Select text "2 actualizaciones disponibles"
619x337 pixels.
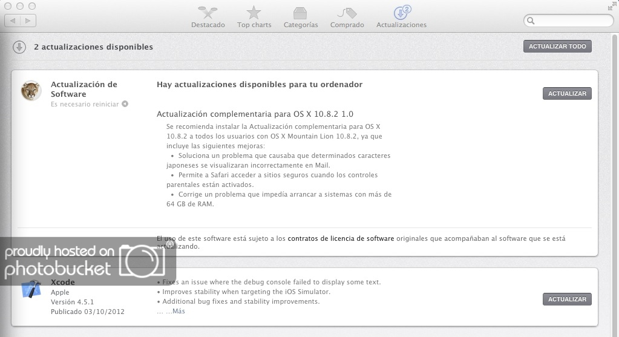[93, 47]
